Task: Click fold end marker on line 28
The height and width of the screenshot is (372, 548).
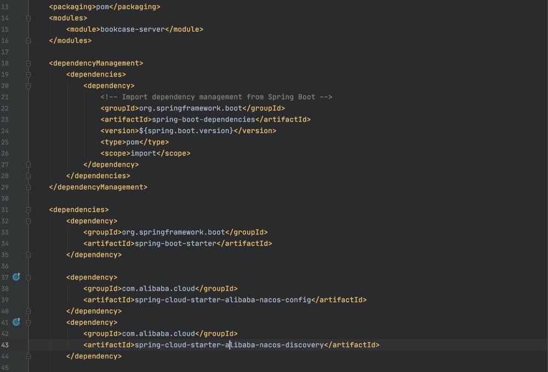Action: [28, 176]
